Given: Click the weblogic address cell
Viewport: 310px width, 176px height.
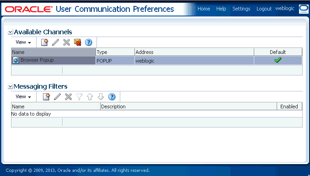Looking at the screenshot, I should click(194, 60).
